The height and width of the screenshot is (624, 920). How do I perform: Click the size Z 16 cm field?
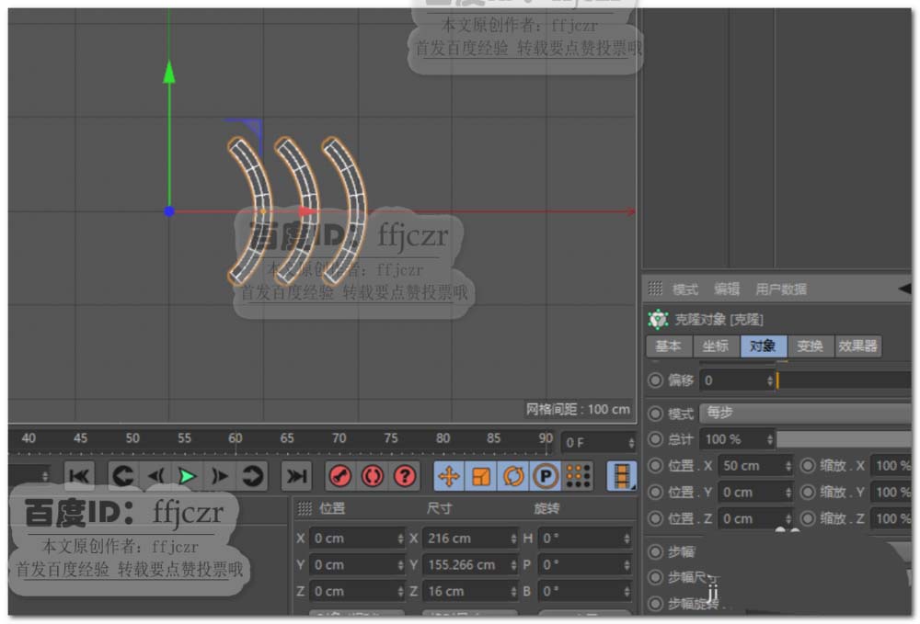470,591
